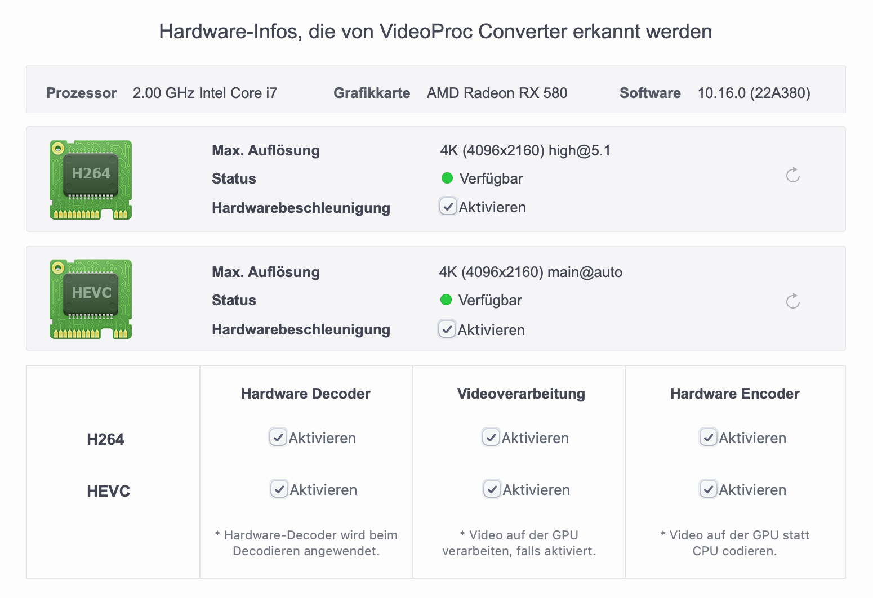Select the AMD Radeon RX 580 text

pos(497,93)
